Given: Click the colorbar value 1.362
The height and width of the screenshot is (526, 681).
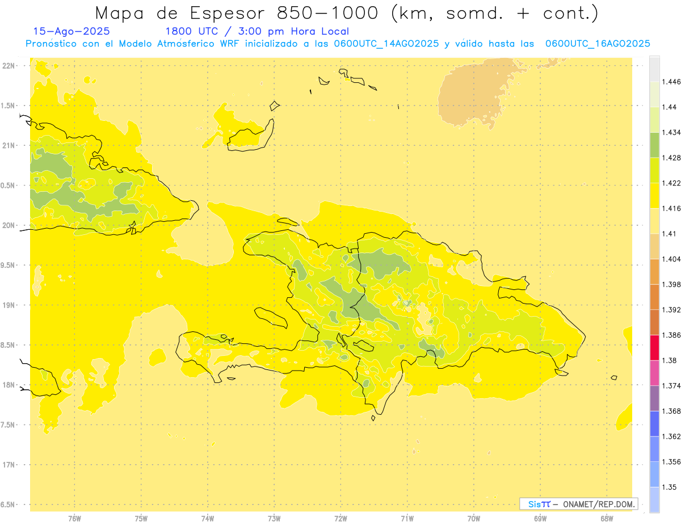Looking at the screenshot, I should [x=672, y=436].
